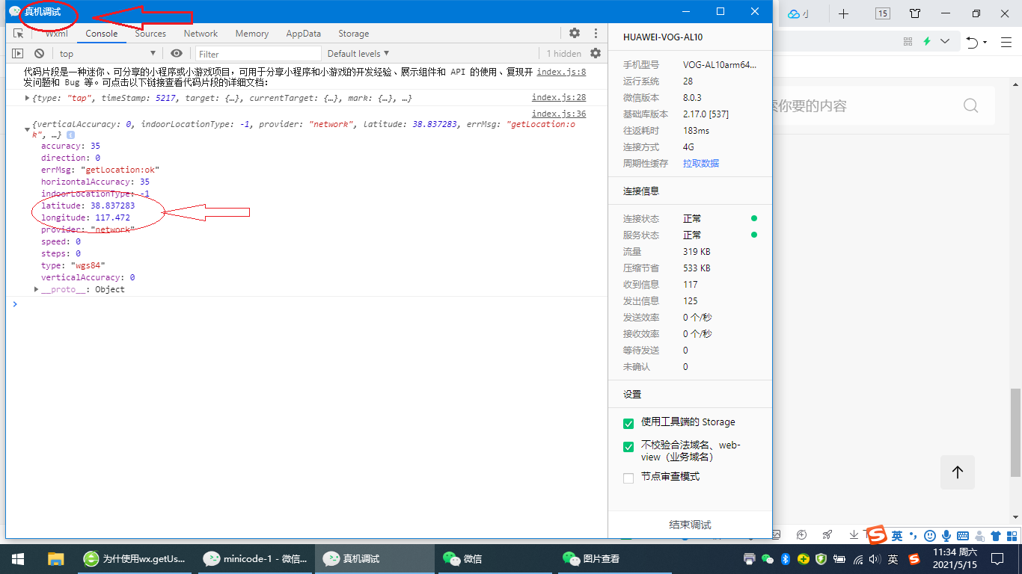The image size is (1022, 574).
Task: Toggle Sogou punctuation mode button
Action: (x=914, y=536)
